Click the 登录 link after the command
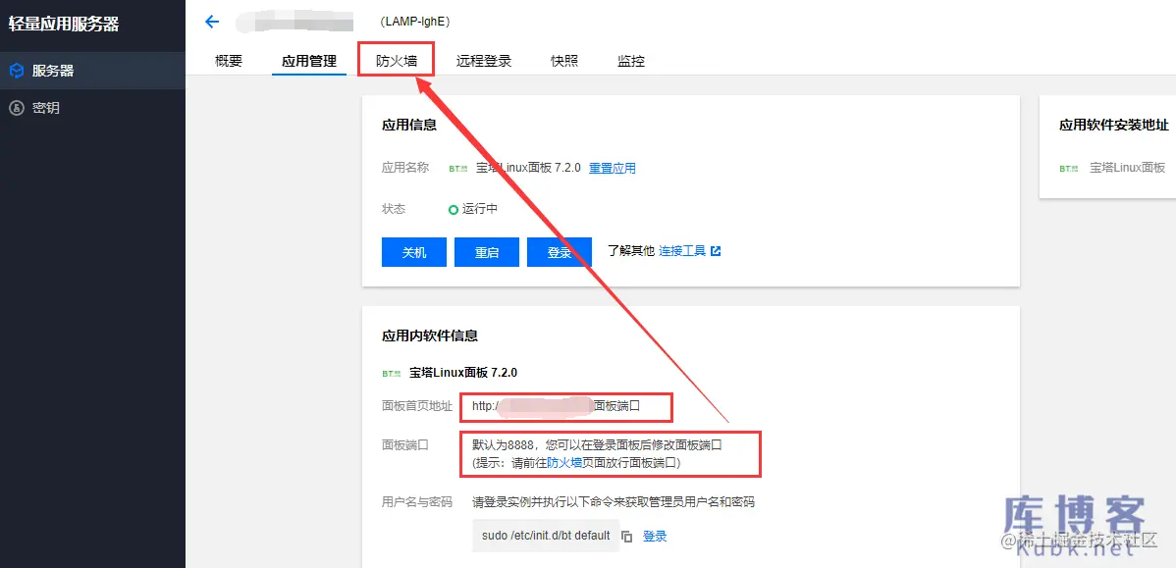This screenshot has width=1176, height=568. pos(655,537)
